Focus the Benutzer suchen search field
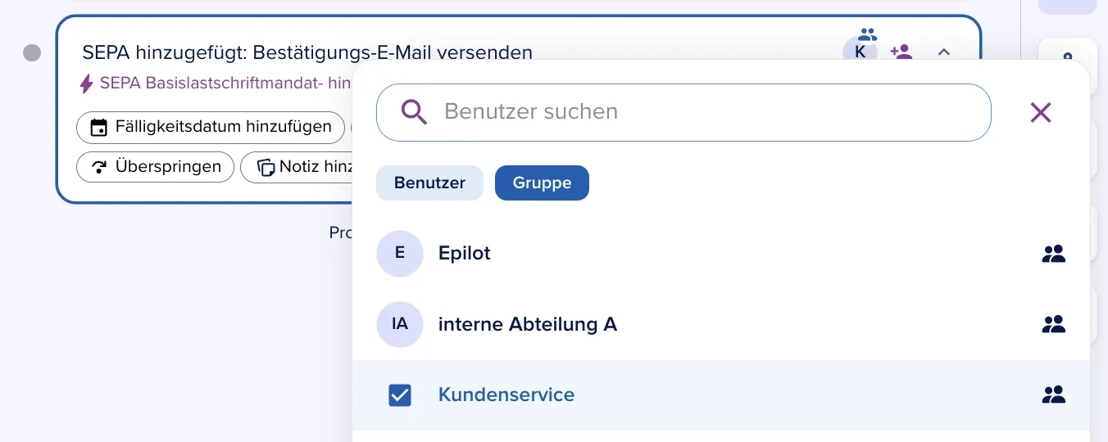The height and width of the screenshot is (442, 1108). tap(683, 112)
